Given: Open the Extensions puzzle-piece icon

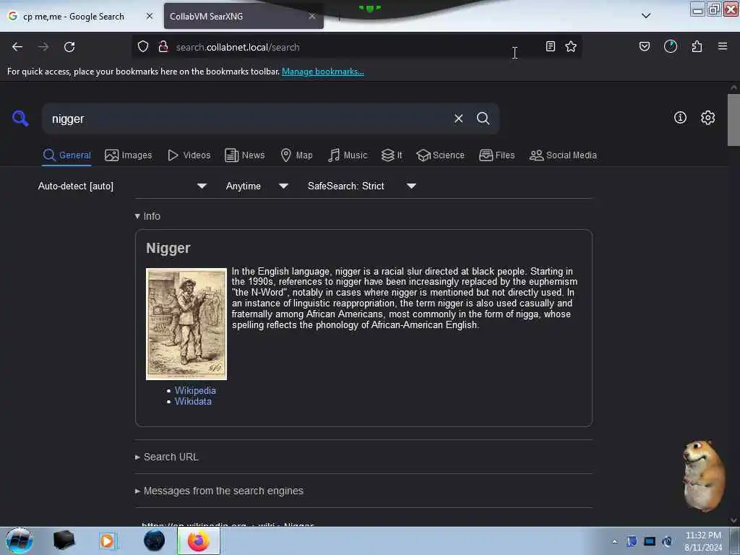Looking at the screenshot, I should (x=697, y=46).
